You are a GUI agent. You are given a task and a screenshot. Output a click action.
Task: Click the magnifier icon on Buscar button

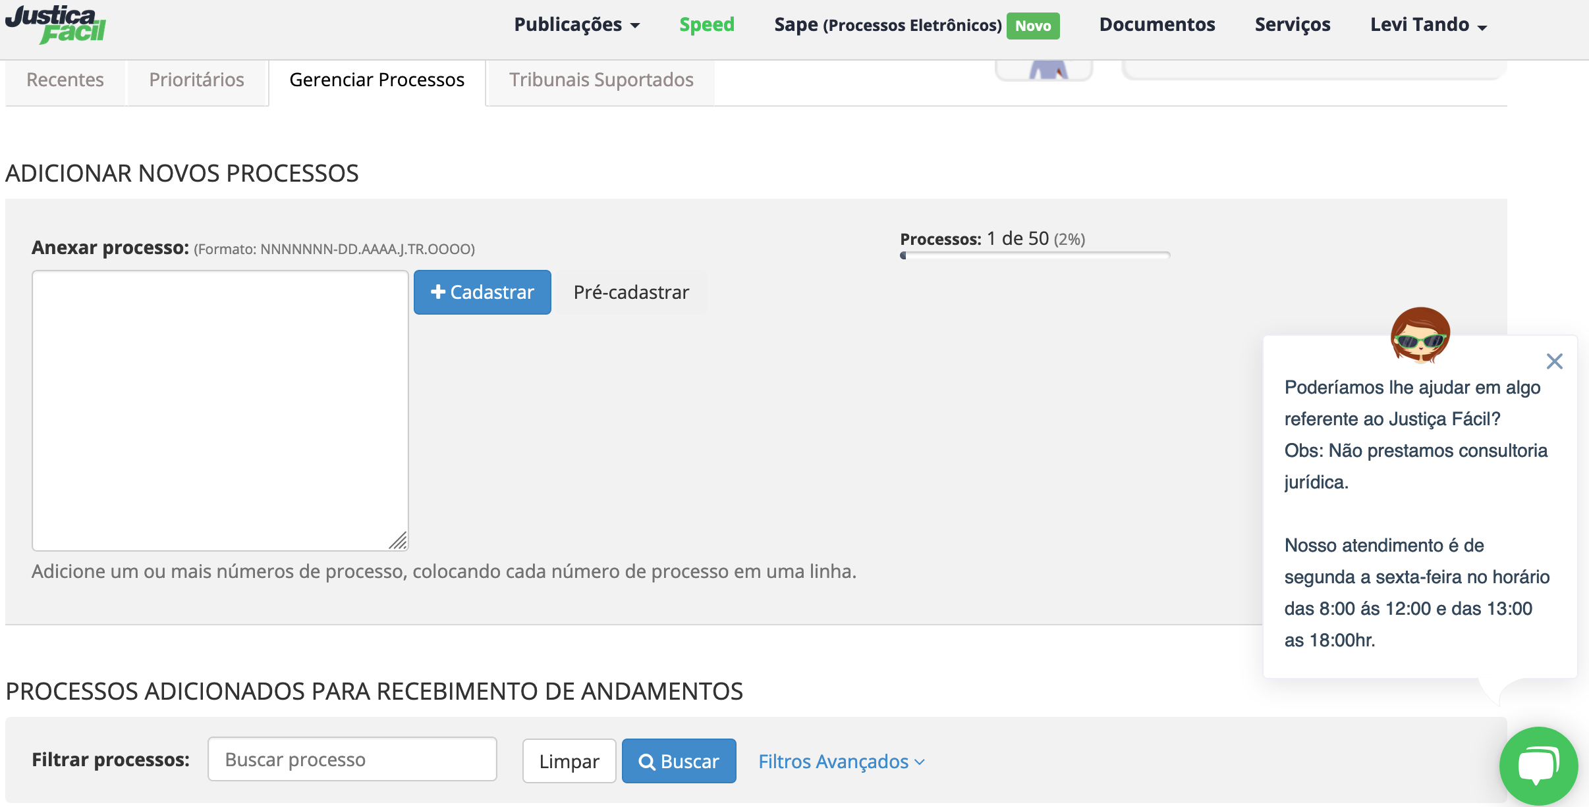[x=647, y=762]
